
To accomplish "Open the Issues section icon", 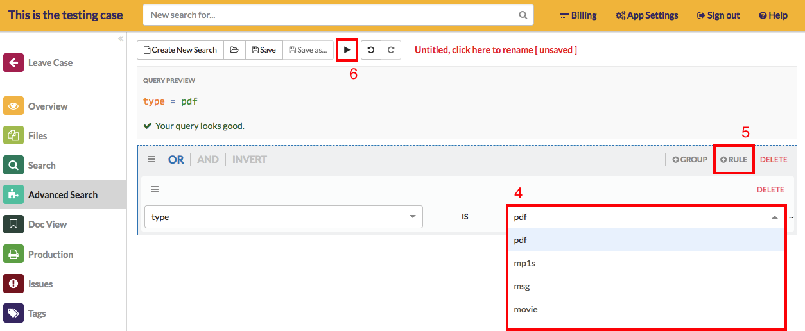I will click(13, 284).
